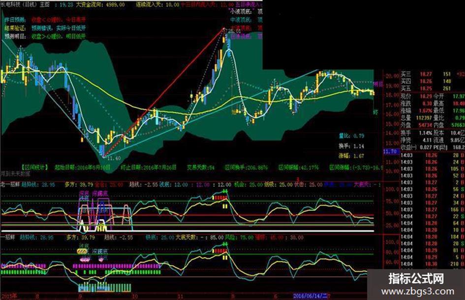Select the 14:03 trade of 105 lots
Image resolution: width=465 pixels, height=300 pixels.
pos(433,168)
